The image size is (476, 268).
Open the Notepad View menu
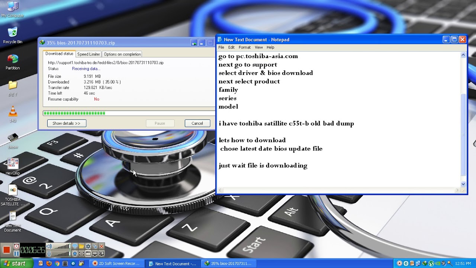(x=259, y=47)
